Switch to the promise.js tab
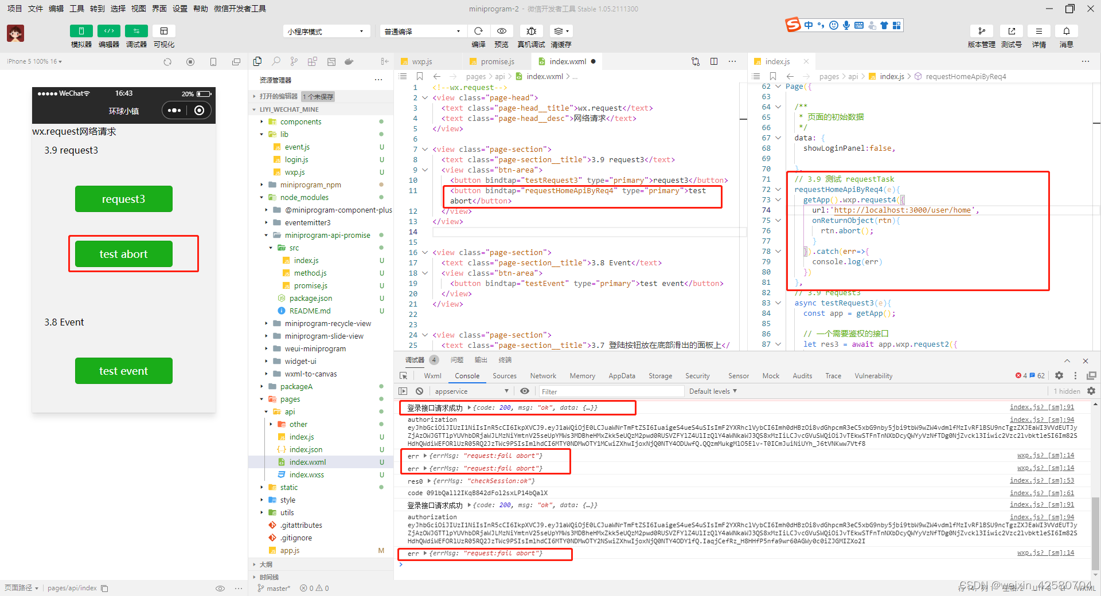1101x596 pixels. (x=497, y=61)
